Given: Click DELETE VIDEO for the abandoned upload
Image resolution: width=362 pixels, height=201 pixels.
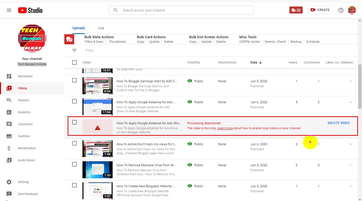Looking at the screenshot, I should [x=339, y=123].
